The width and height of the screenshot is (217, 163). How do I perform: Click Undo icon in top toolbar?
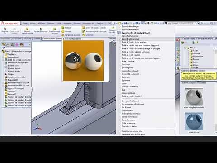point(137,23)
